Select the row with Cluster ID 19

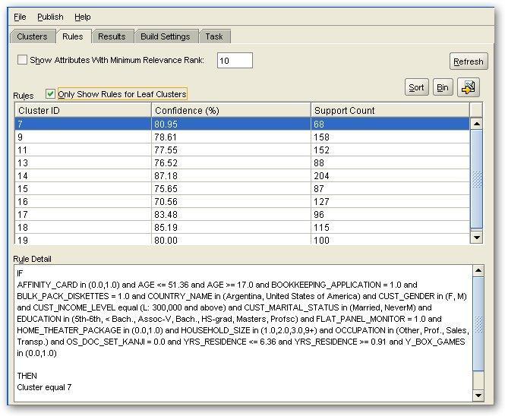point(242,239)
